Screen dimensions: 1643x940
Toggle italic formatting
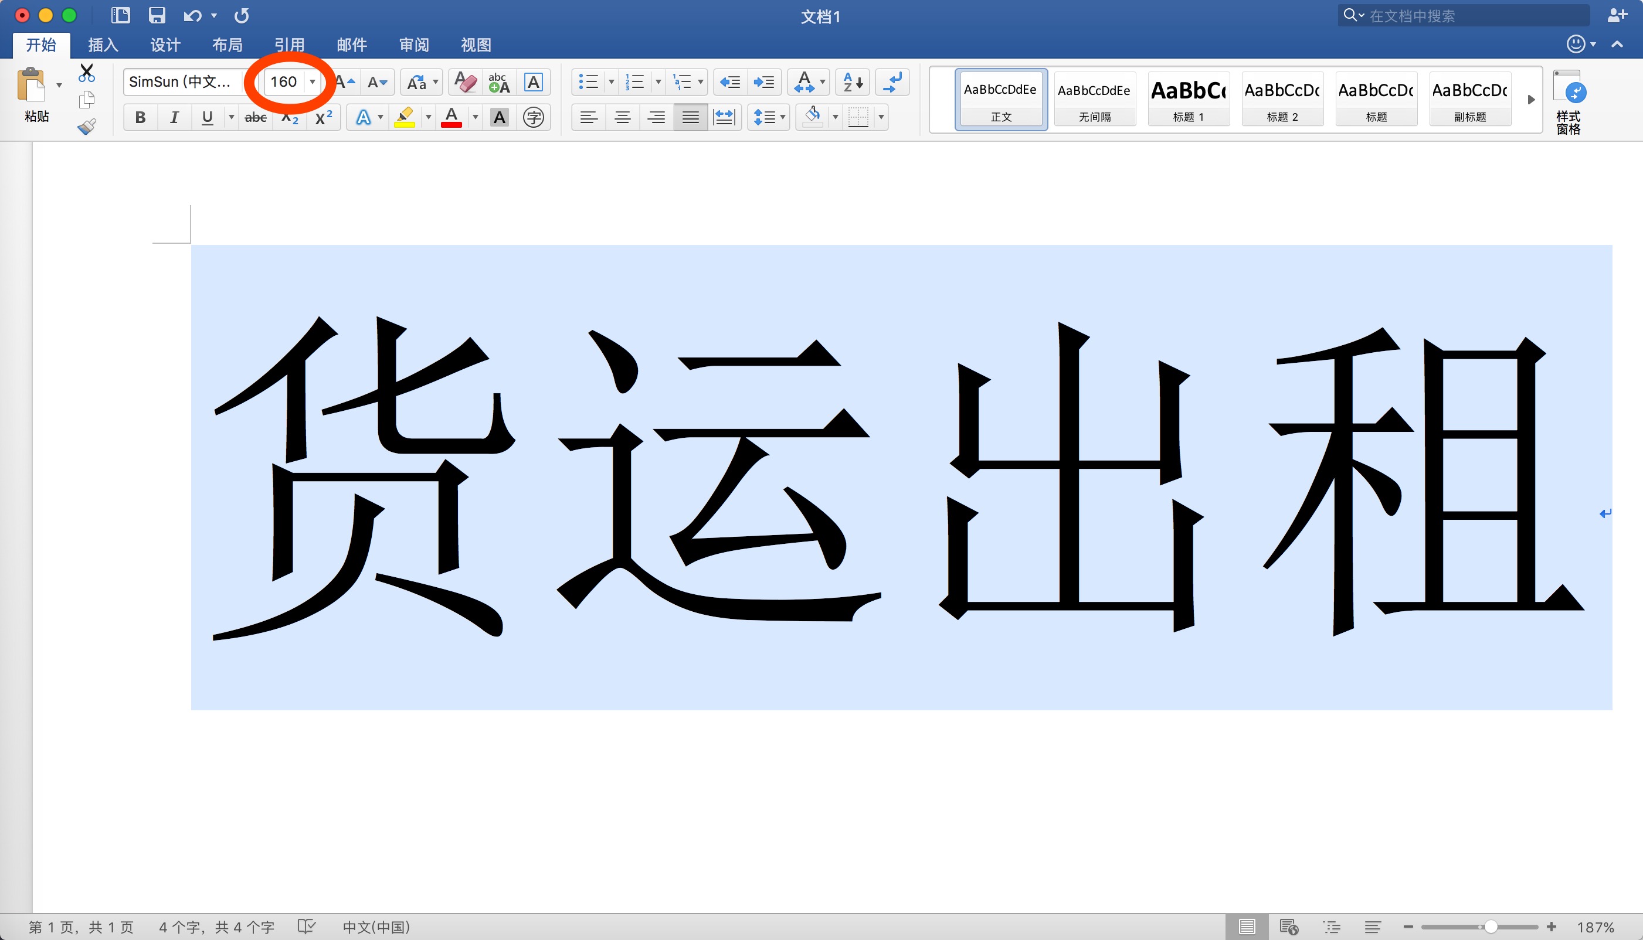174,117
